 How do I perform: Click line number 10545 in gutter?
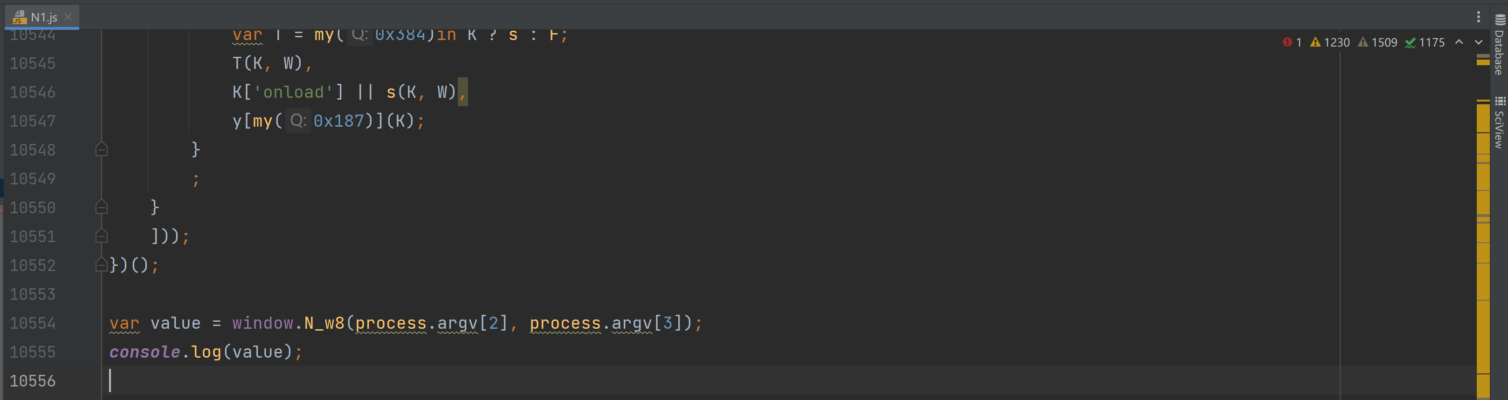pos(33,63)
